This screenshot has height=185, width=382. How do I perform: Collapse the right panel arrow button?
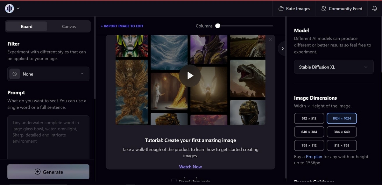pos(283,49)
